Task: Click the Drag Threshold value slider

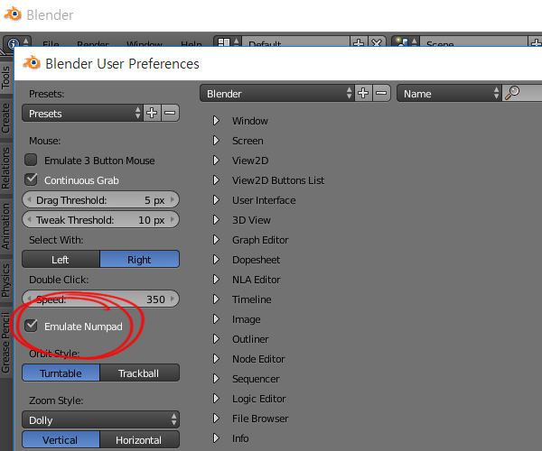Action: [x=100, y=199]
